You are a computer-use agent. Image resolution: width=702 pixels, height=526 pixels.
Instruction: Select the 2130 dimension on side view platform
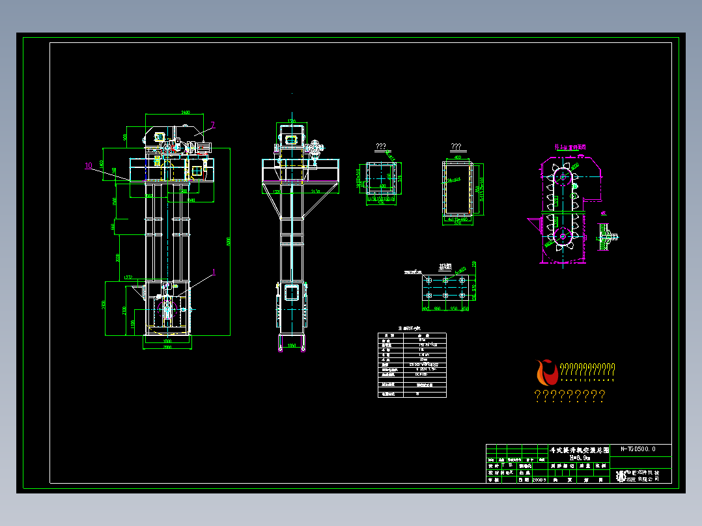click(315, 191)
